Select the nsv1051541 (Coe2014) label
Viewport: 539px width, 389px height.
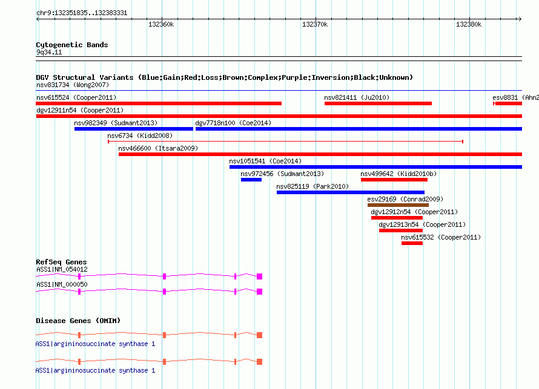265,161
